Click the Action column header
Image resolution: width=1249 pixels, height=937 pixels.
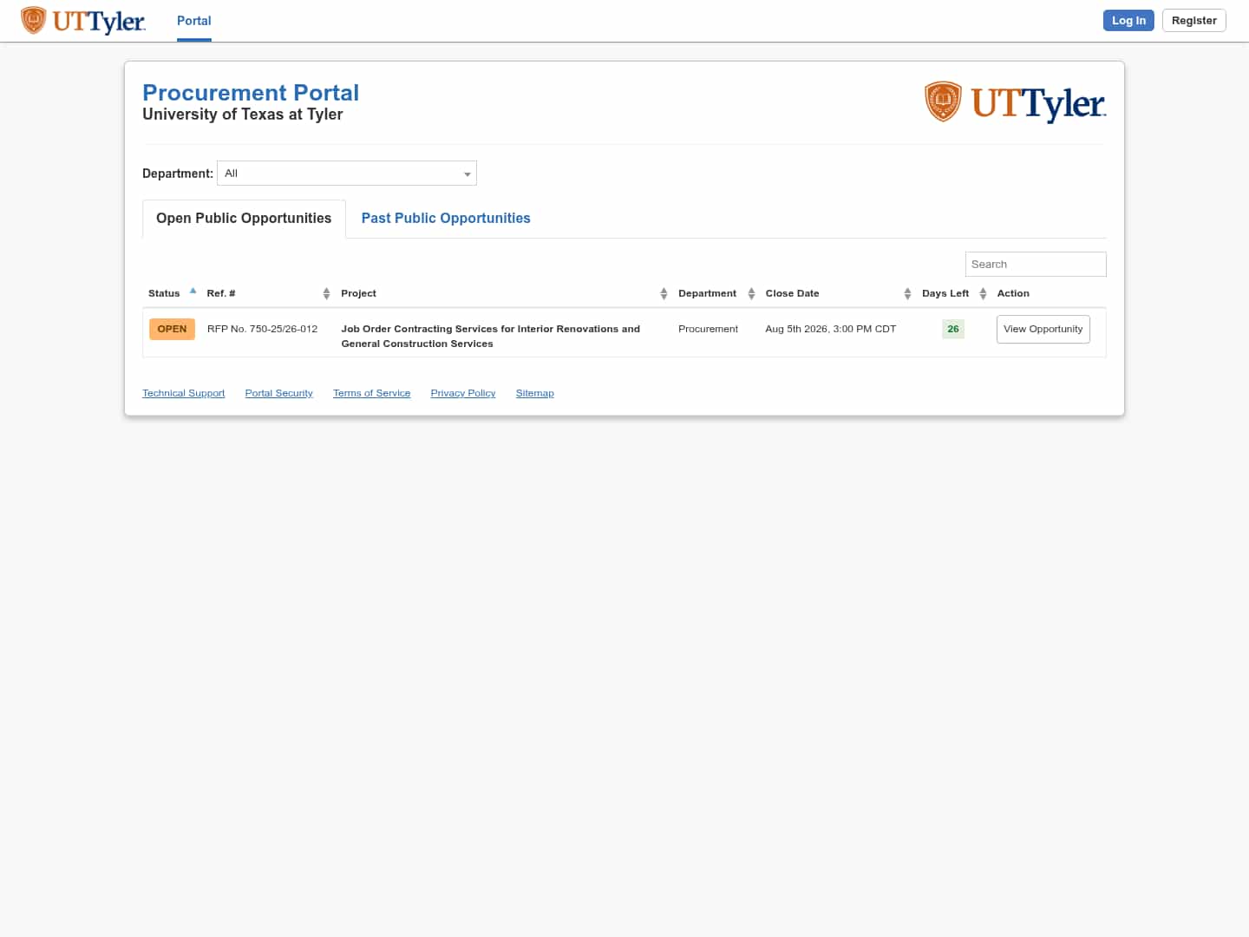pyautogui.click(x=1013, y=293)
